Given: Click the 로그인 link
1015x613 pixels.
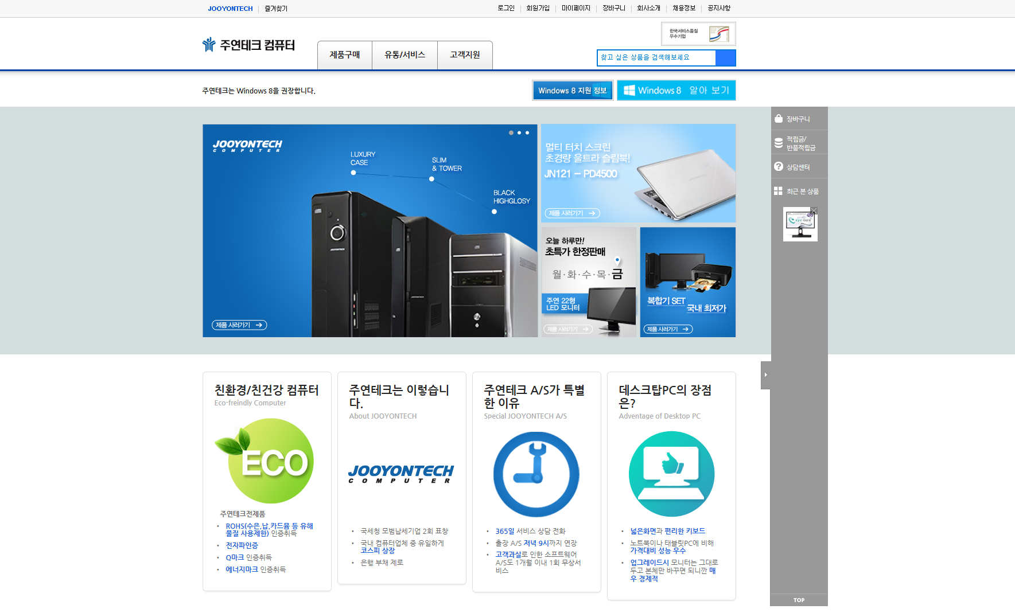Looking at the screenshot, I should (506, 8).
